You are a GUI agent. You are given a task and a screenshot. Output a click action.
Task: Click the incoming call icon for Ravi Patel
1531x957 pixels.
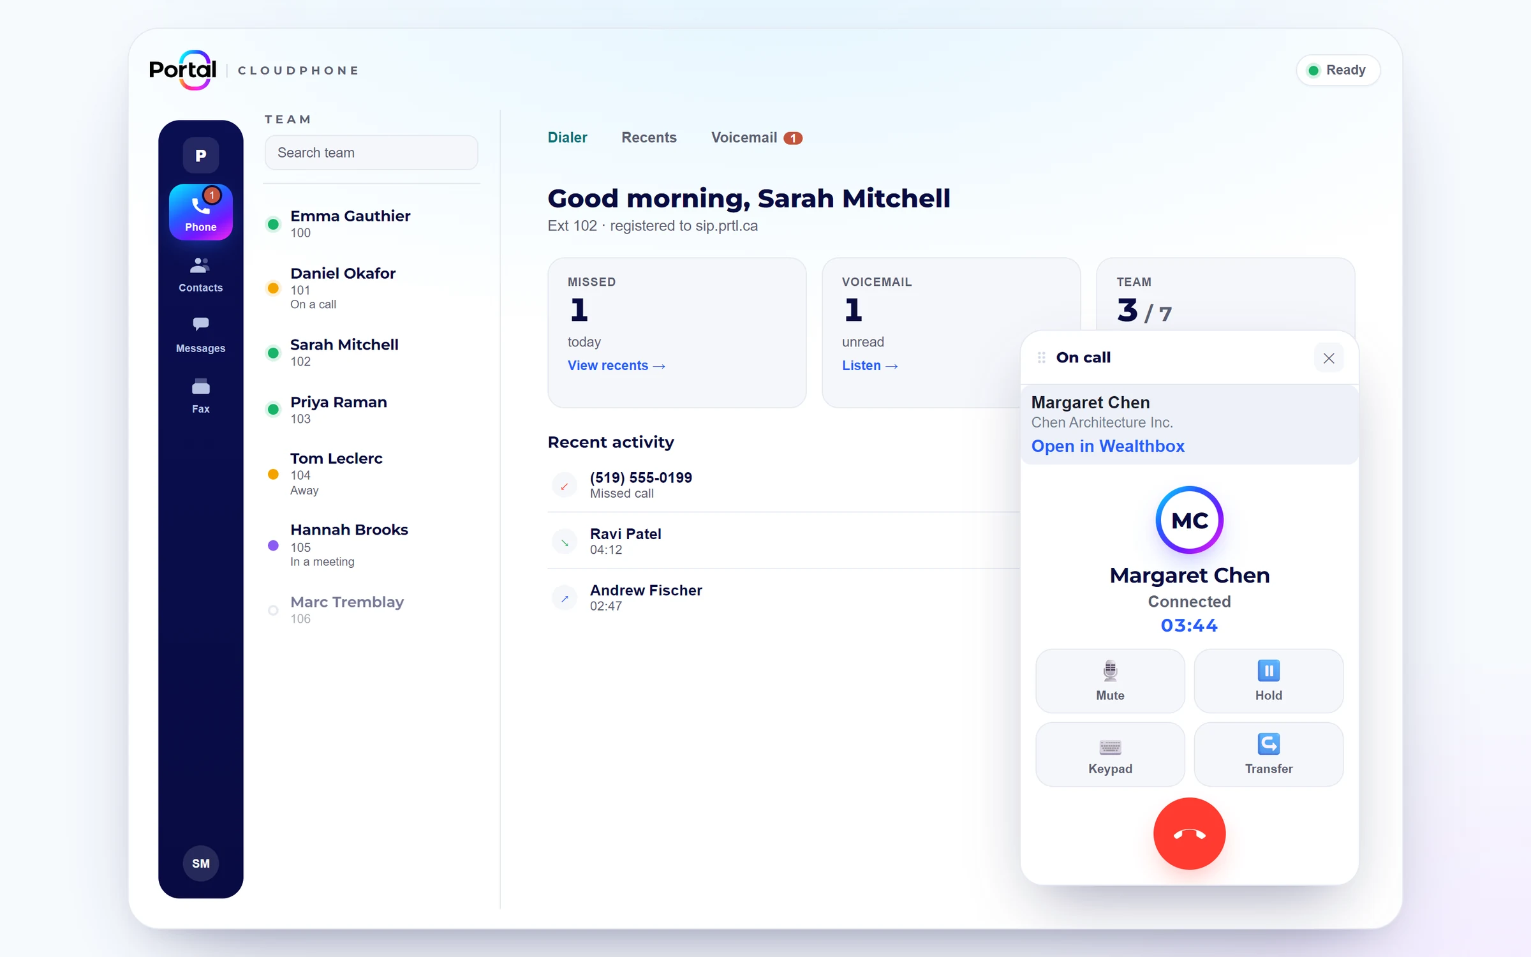565,542
